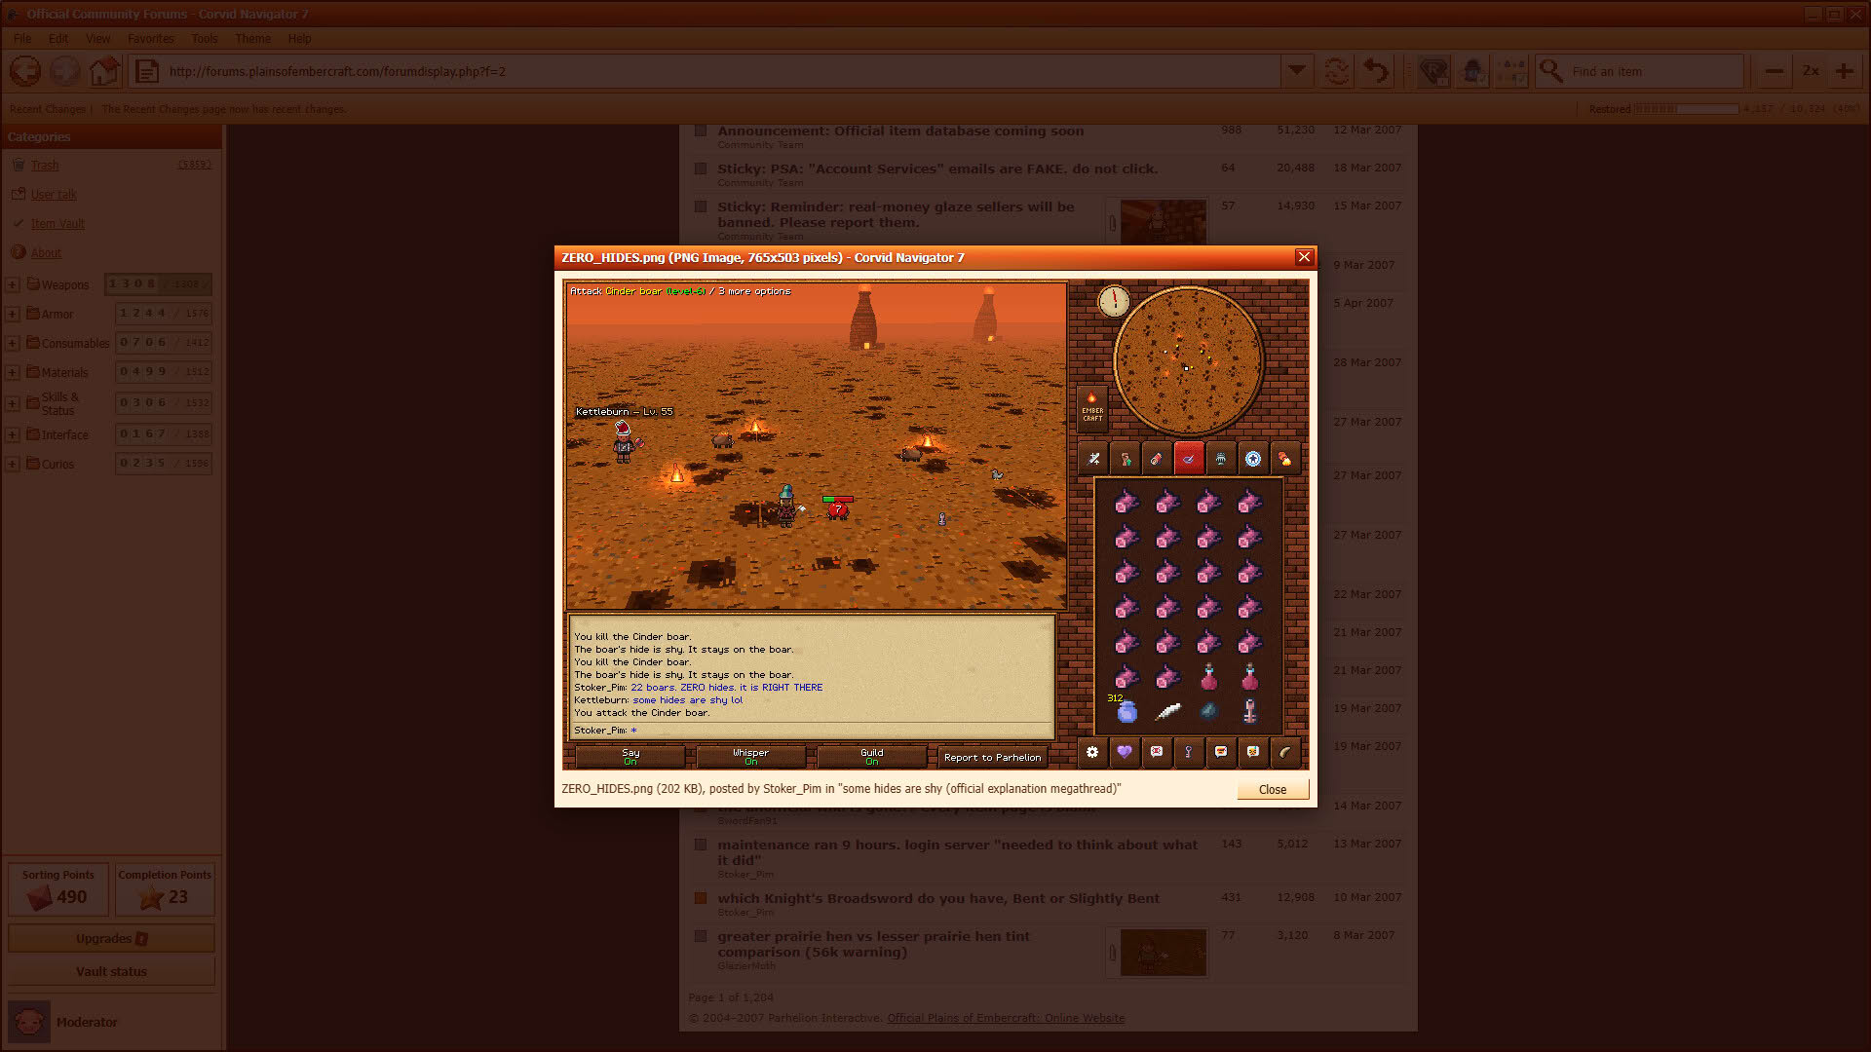Open the ignore list crossed-face icon
The image size is (1871, 1052).
(x=1157, y=752)
